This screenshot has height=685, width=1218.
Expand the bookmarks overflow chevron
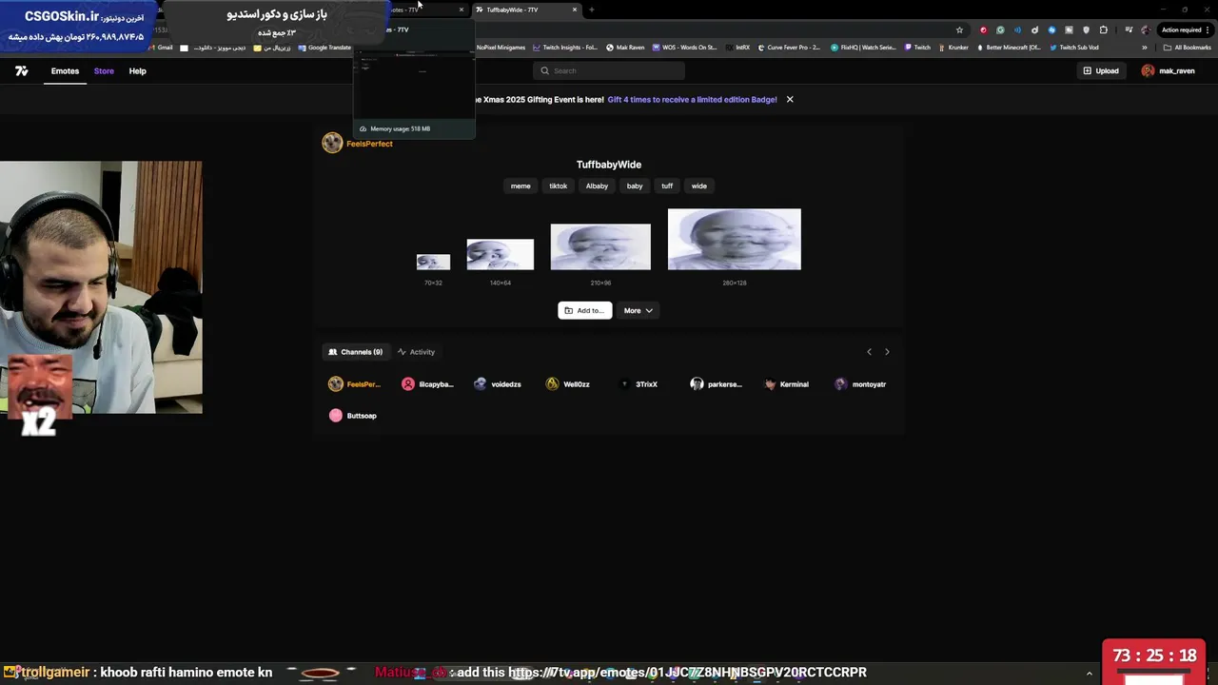1144,48
